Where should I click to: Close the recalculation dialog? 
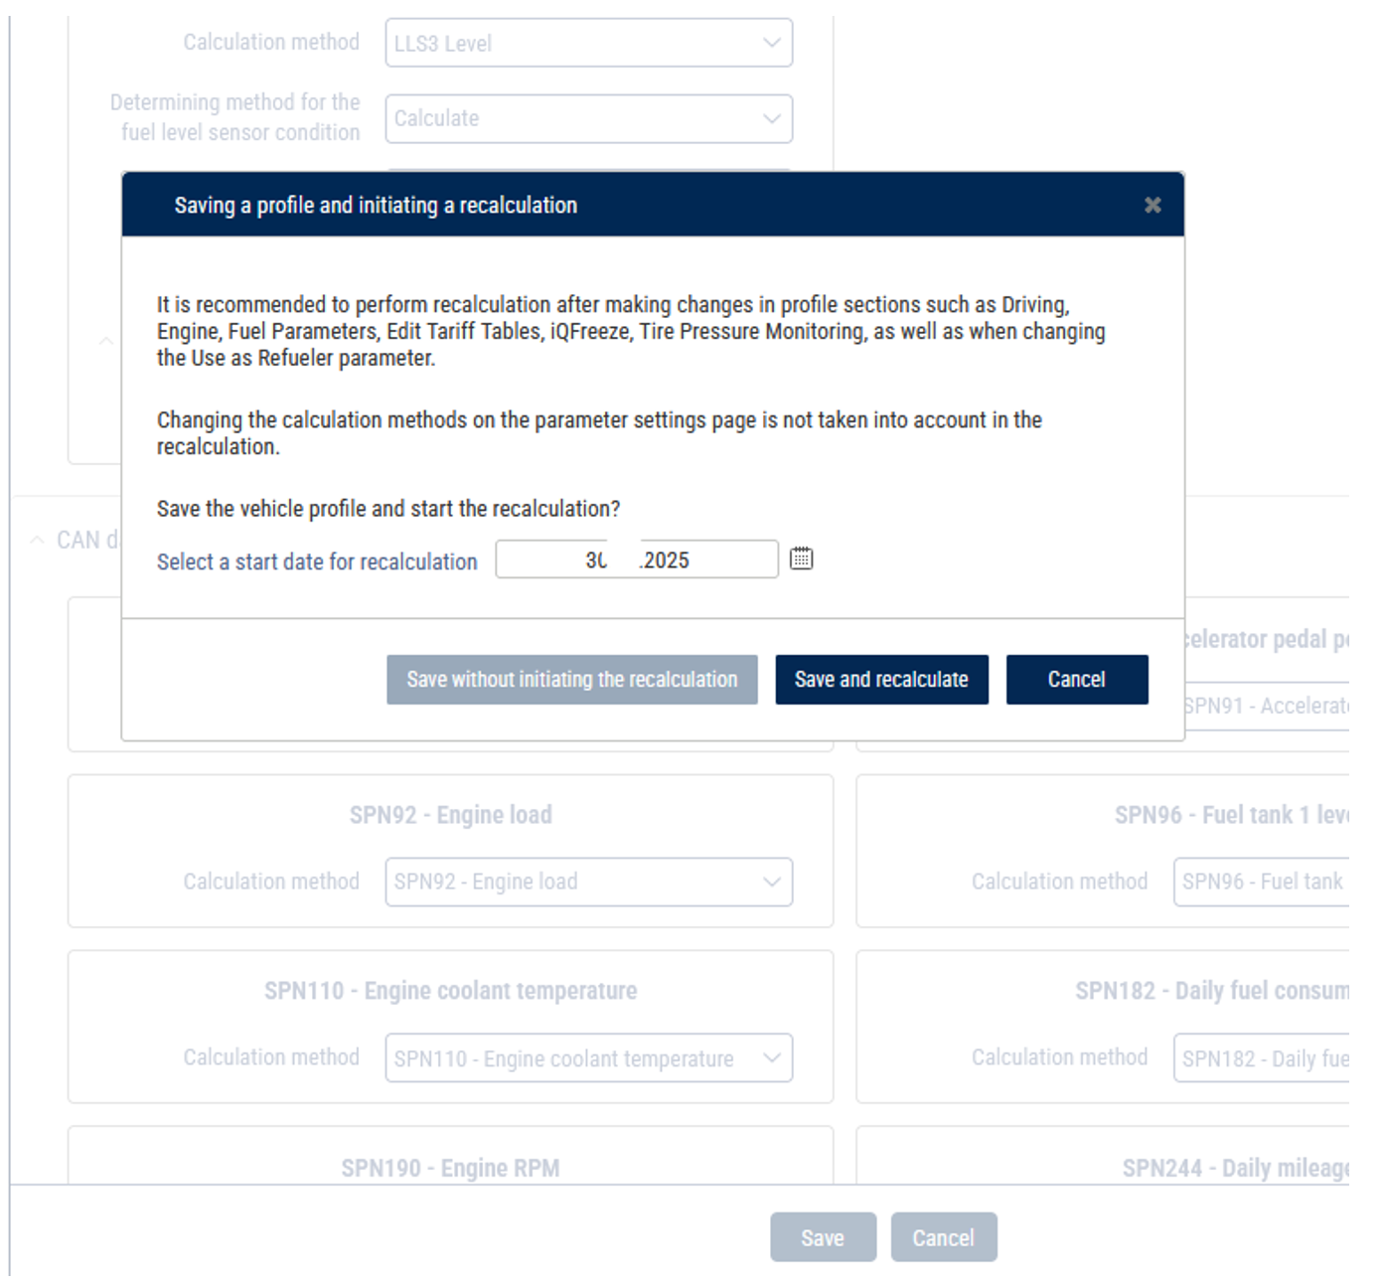point(1153,205)
